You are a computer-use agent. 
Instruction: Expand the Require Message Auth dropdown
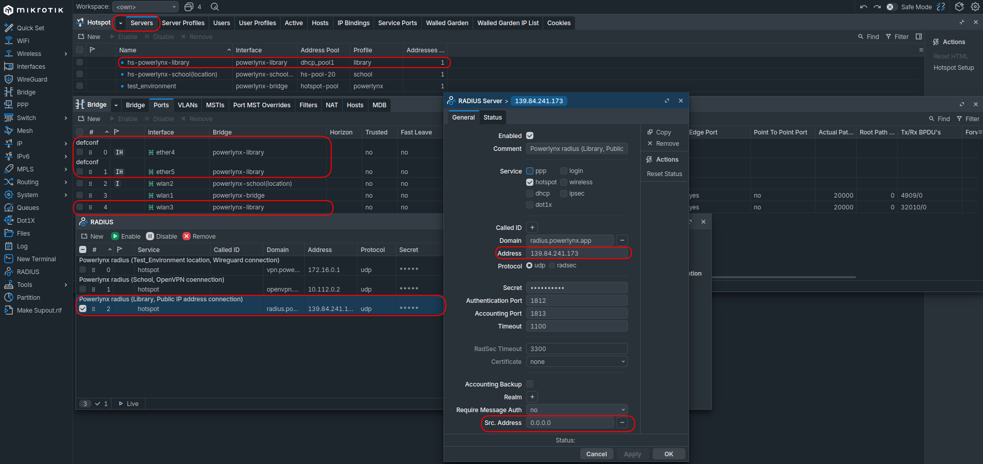tap(577, 410)
